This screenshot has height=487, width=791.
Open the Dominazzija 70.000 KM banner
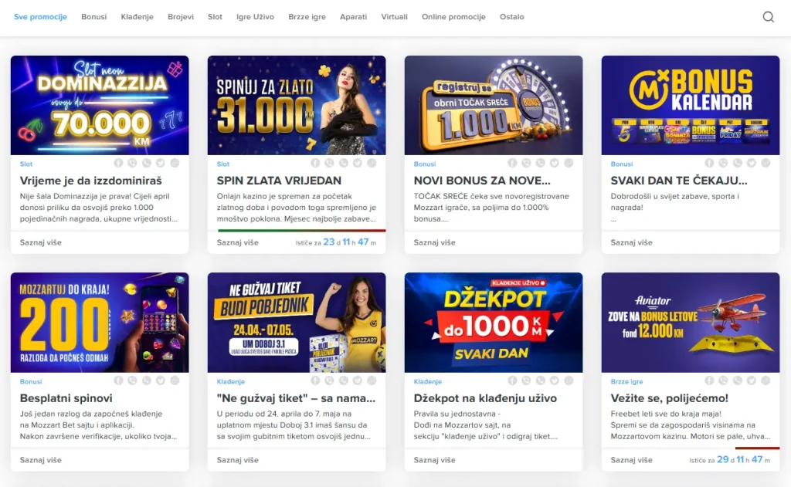coord(100,106)
